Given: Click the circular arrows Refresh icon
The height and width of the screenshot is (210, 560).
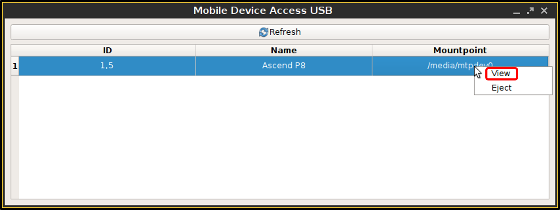Looking at the screenshot, I should [x=263, y=32].
